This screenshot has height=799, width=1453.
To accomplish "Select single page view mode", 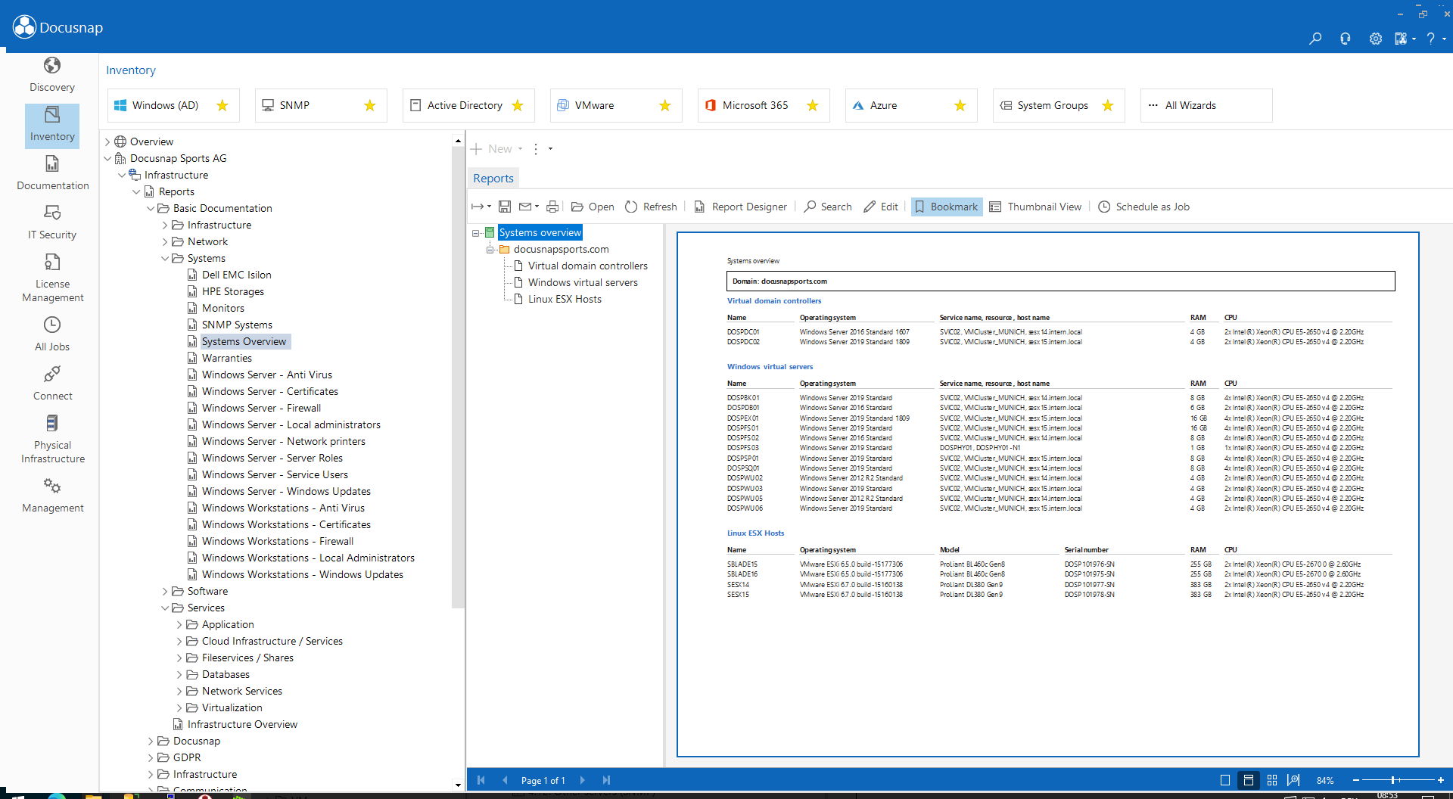I will coord(1225,780).
